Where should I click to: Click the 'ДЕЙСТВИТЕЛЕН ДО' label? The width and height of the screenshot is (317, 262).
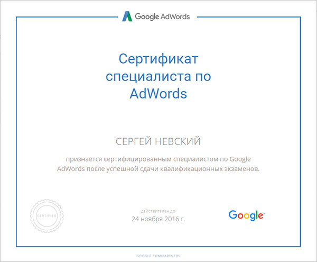click(x=158, y=211)
